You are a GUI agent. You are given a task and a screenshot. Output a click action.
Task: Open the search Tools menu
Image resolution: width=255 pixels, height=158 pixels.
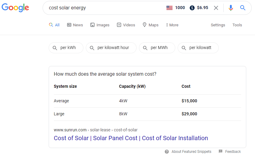pyautogui.click(x=237, y=25)
